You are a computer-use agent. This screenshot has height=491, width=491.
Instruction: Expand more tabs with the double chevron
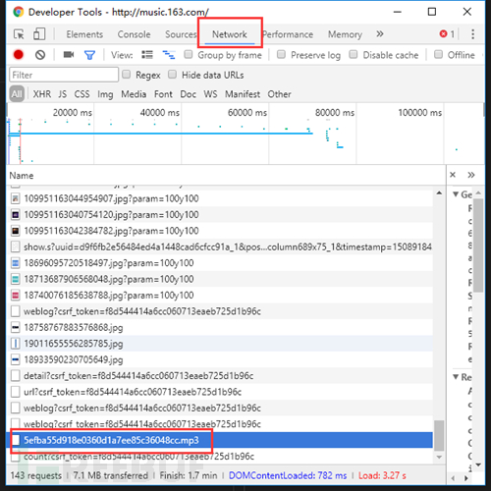(380, 34)
